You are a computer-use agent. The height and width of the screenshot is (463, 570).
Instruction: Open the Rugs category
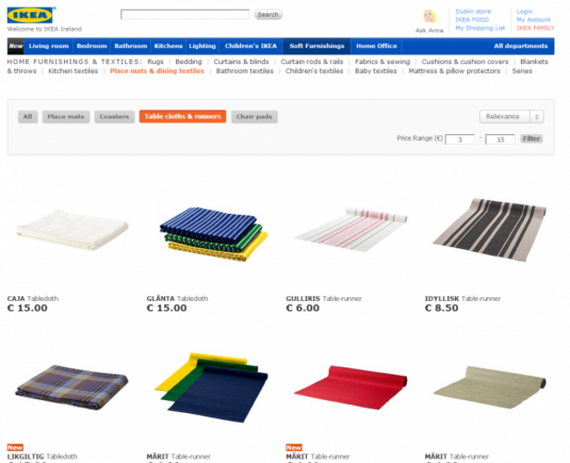155,61
